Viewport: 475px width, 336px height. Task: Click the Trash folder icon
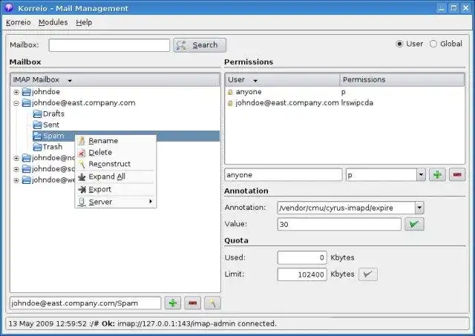38,147
